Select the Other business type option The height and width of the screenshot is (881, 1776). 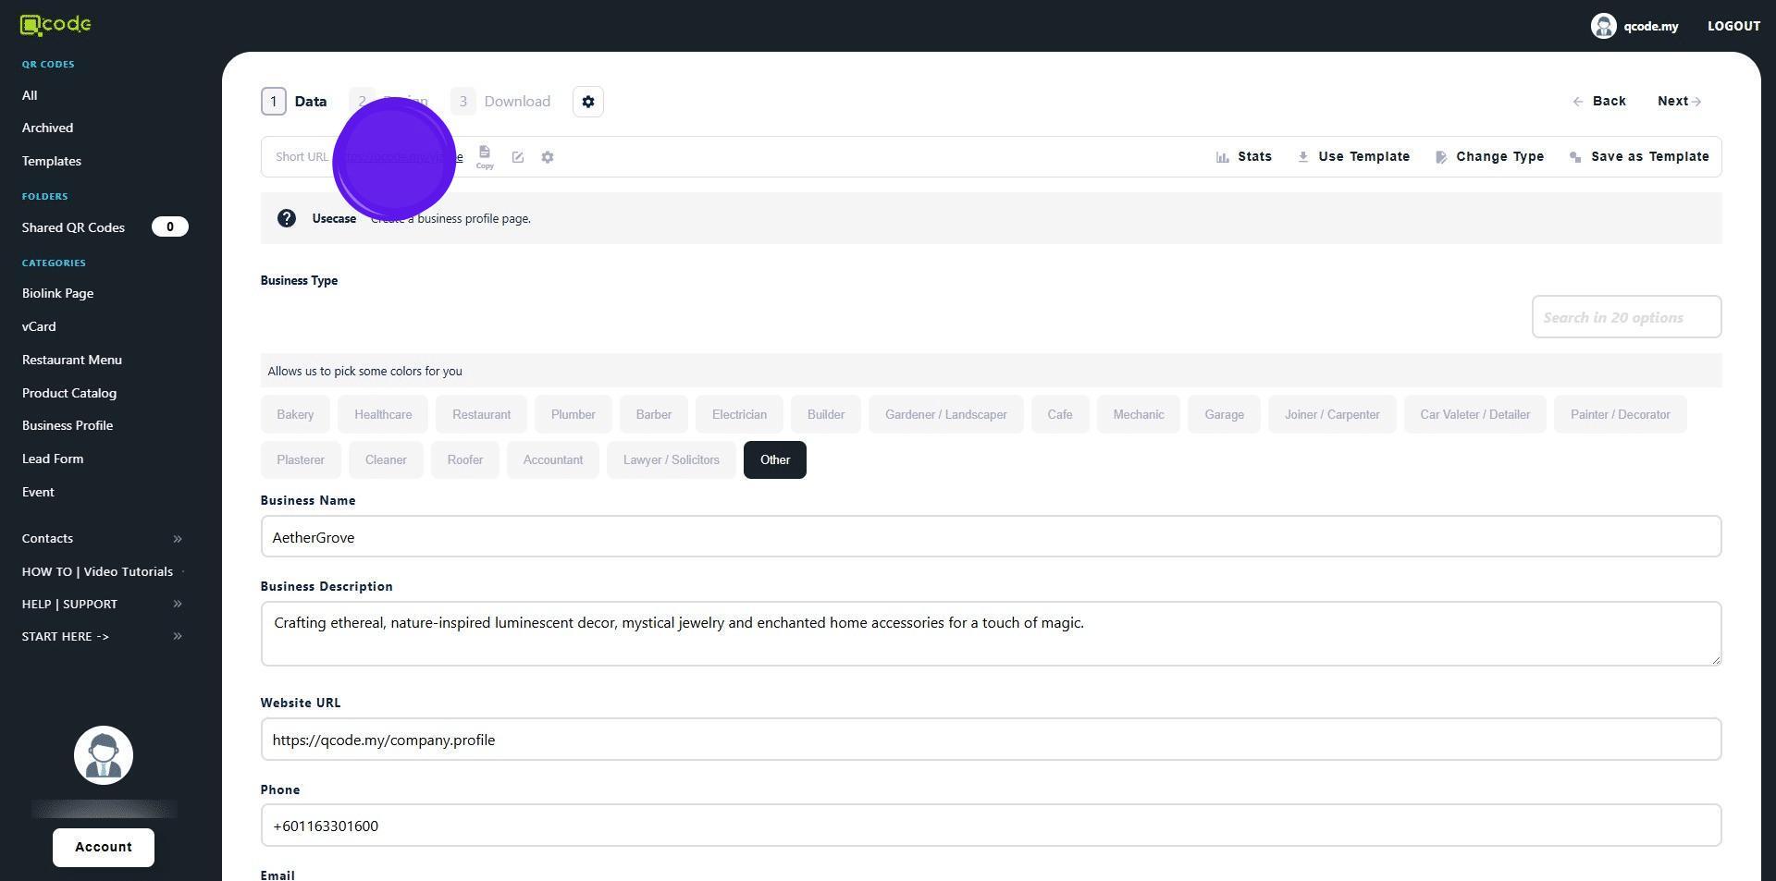pos(774,459)
